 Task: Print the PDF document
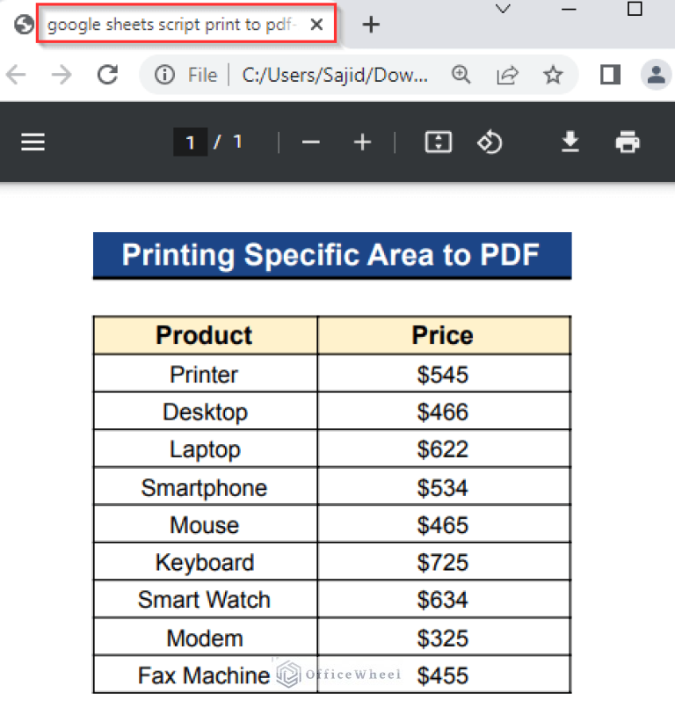pos(628,142)
